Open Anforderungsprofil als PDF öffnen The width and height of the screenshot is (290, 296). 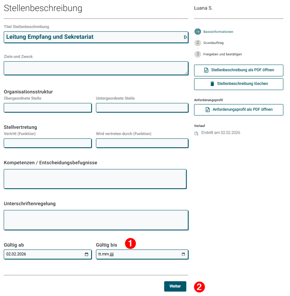[238, 110]
